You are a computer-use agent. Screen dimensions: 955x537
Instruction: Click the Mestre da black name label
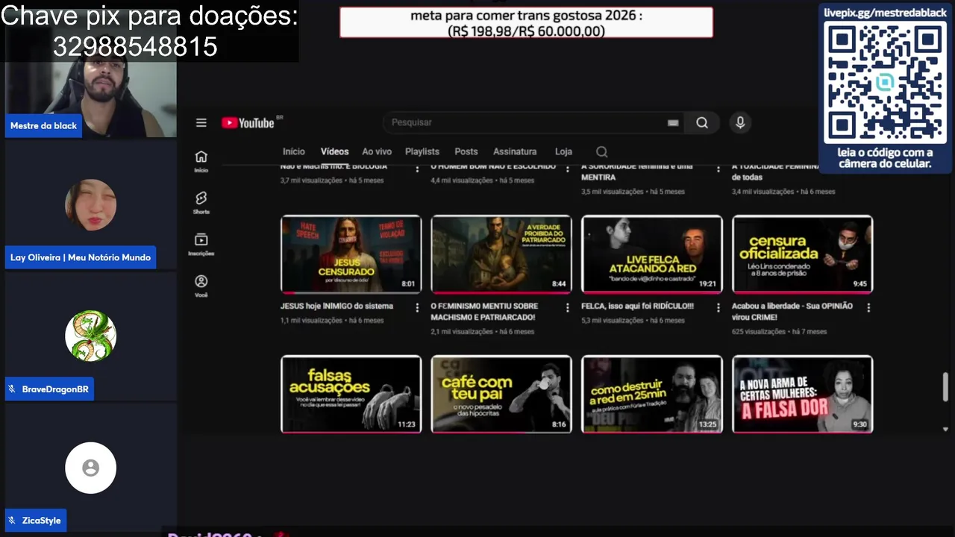43,126
